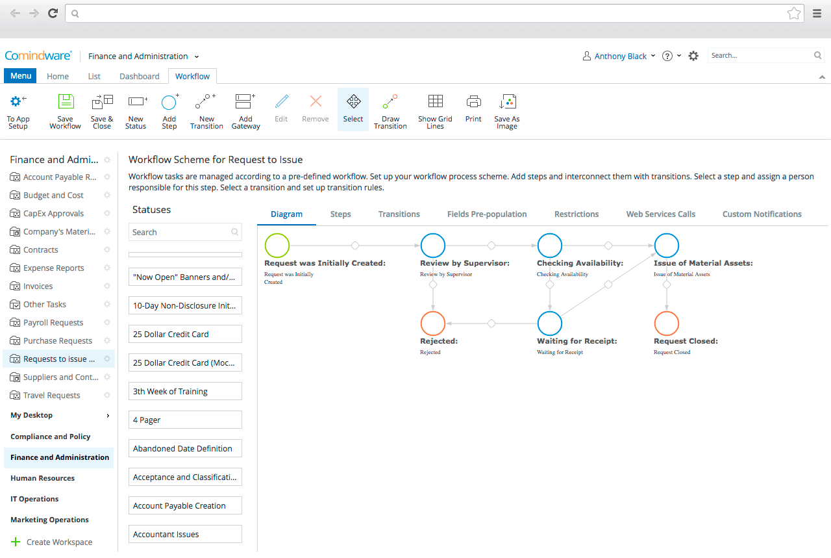Click the '25 Dollar Credit Card' status entry
This screenshot has height=558, width=831.
(x=185, y=333)
